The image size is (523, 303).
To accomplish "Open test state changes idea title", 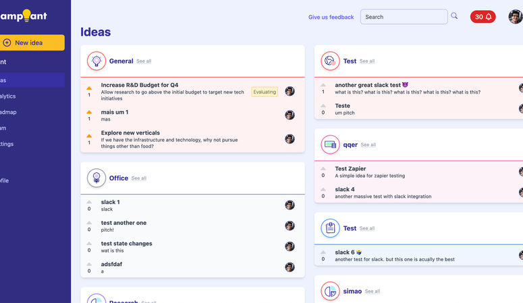I will tap(126, 243).
